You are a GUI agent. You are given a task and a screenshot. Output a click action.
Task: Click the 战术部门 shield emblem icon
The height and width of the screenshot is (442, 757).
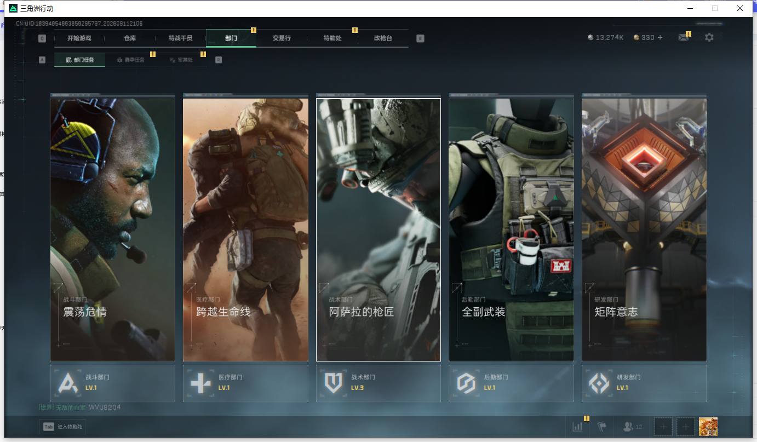pyautogui.click(x=334, y=383)
